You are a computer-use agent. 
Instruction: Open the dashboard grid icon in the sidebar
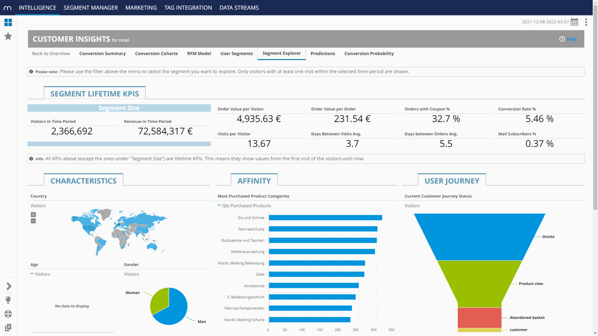[x=8, y=22]
